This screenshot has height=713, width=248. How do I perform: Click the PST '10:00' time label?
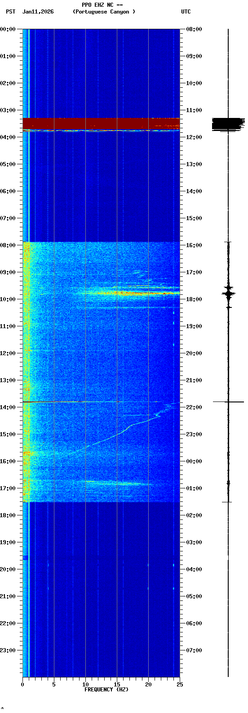coord(8,299)
